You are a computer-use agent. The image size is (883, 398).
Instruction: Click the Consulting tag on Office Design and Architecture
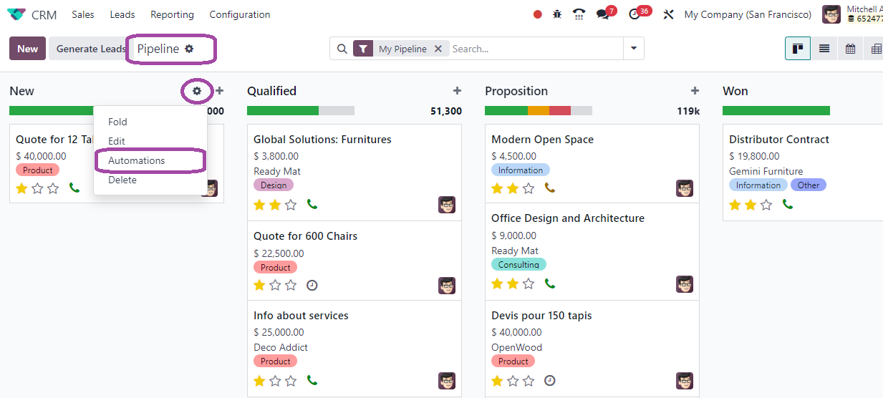(518, 265)
